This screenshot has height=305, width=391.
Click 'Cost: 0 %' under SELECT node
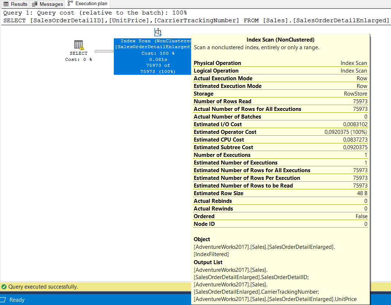tap(78, 59)
